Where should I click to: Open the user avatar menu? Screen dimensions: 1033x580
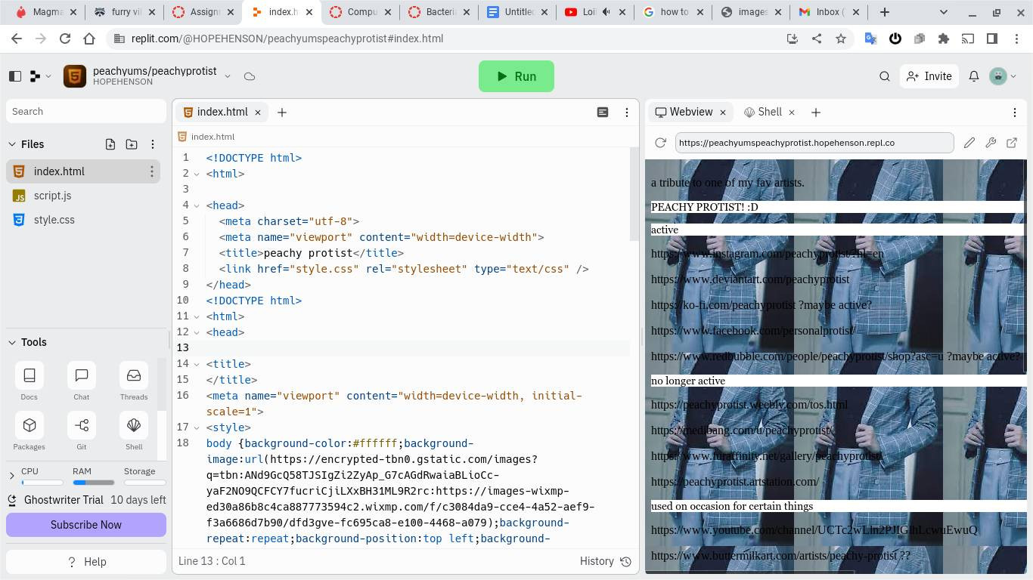pyautogui.click(x=1003, y=76)
